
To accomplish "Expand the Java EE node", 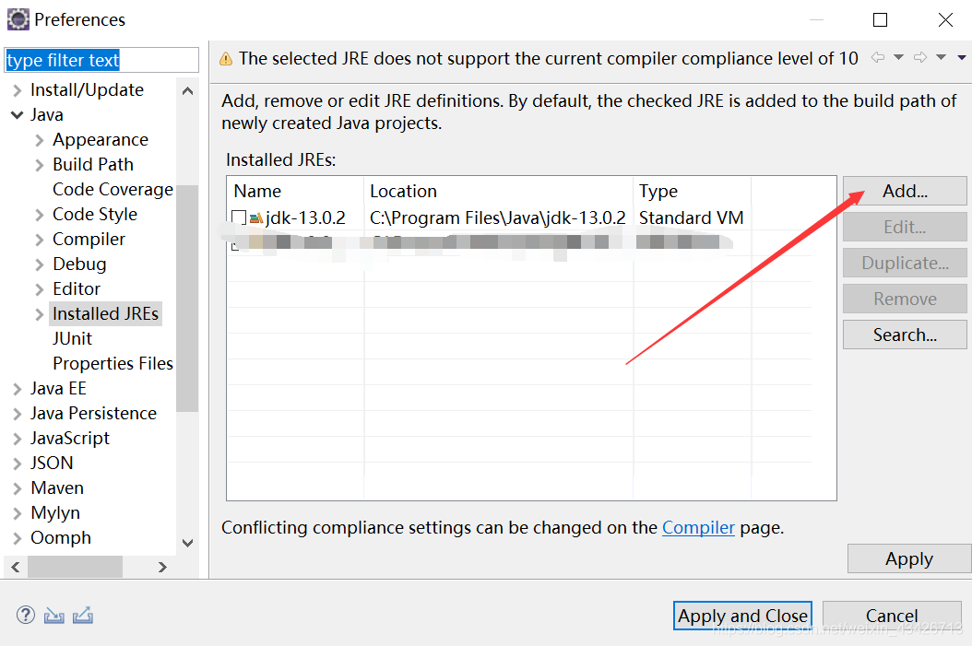I will (17, 388).
